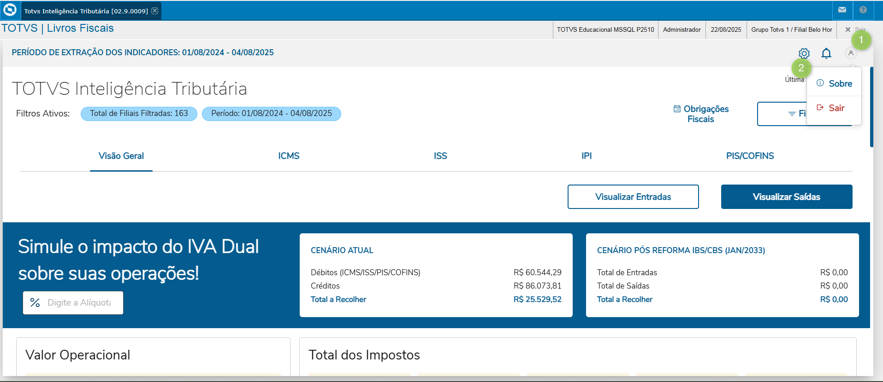Screen dimensions: 883x382
Task: Click the X icon next to top-bar Sair
Action: click(x=847, y=29)
